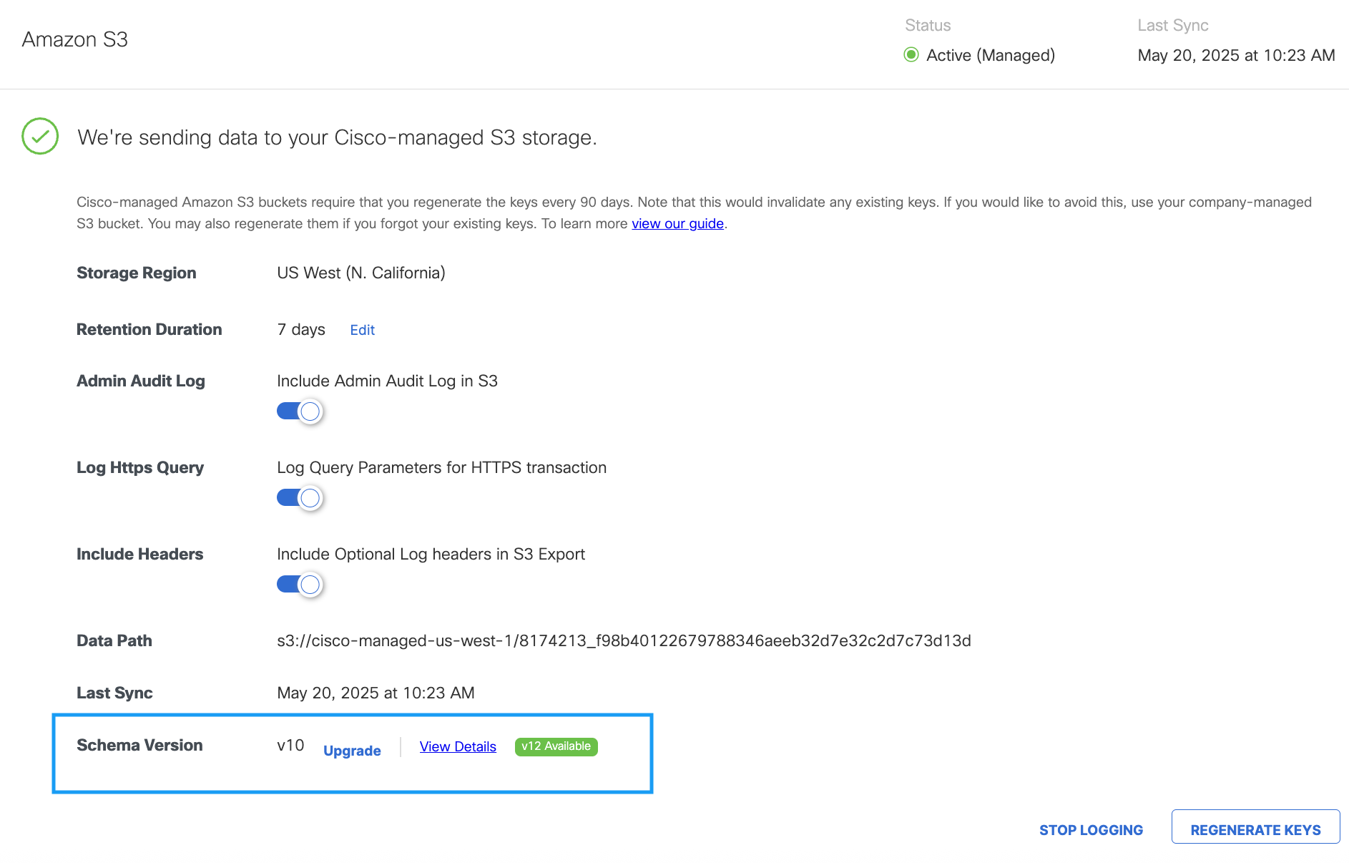Click the v12 Available badge
This screenshot has height=863, width=1349.
[556, 746]
